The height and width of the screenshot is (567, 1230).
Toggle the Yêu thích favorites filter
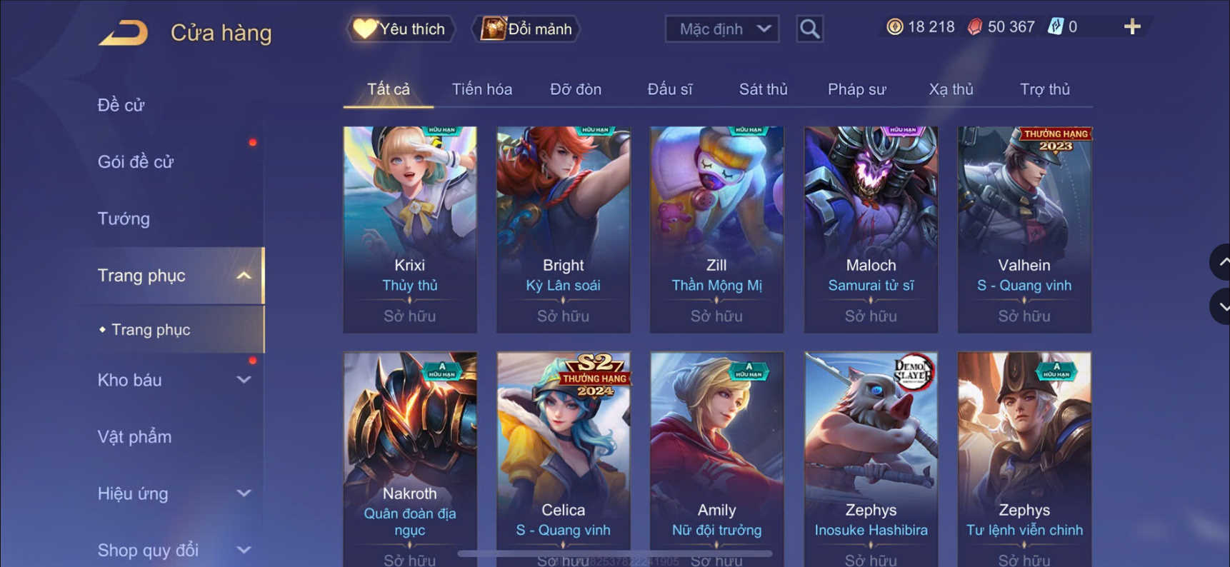click(x=401, y=29)
